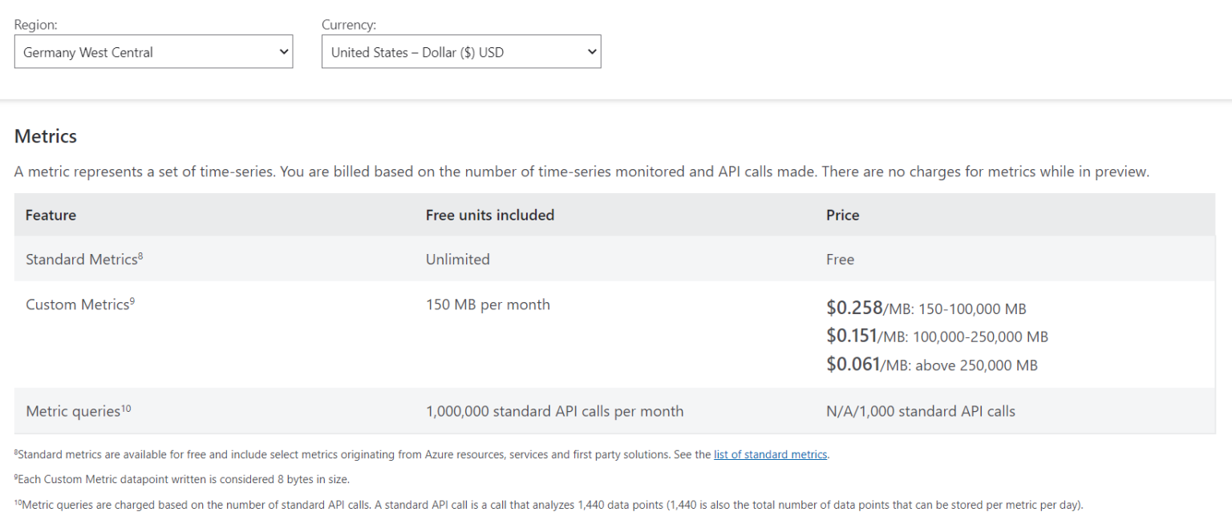Click the footnote about Custom Metric datapoint size
This screenshot has width=1232, height=520.
(x=182, y=479)
